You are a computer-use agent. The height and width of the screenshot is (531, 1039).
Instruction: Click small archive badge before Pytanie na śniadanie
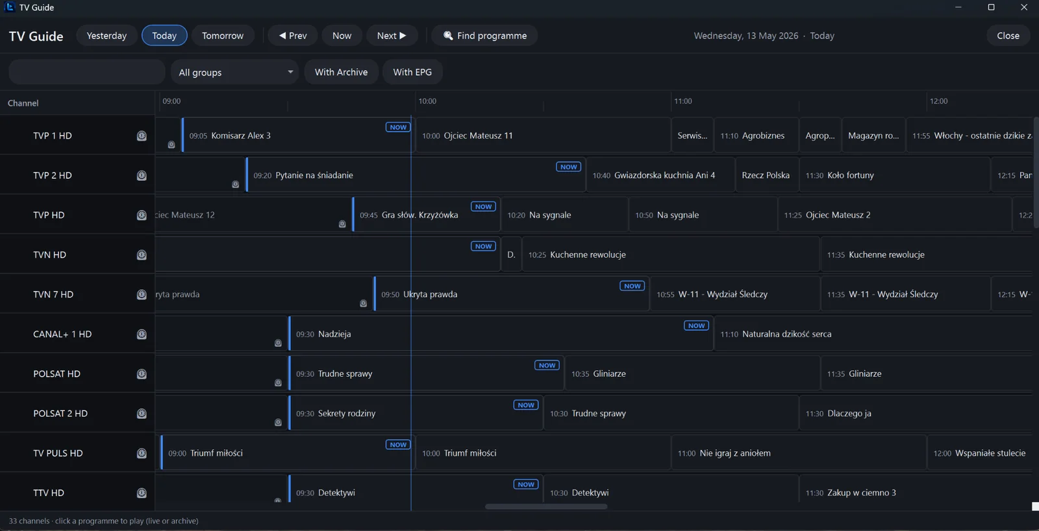tap(236, 184)
